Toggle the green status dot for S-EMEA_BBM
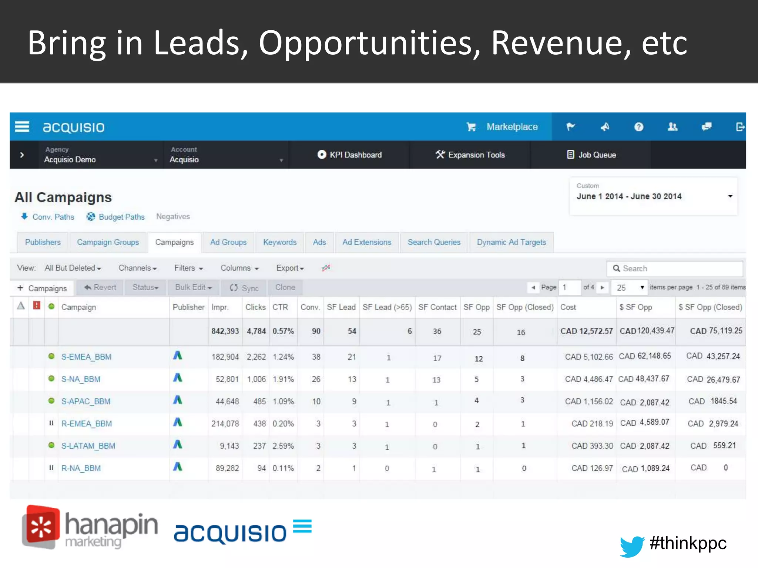This screenshot has width=758, height=568. [x=51, y=356]
